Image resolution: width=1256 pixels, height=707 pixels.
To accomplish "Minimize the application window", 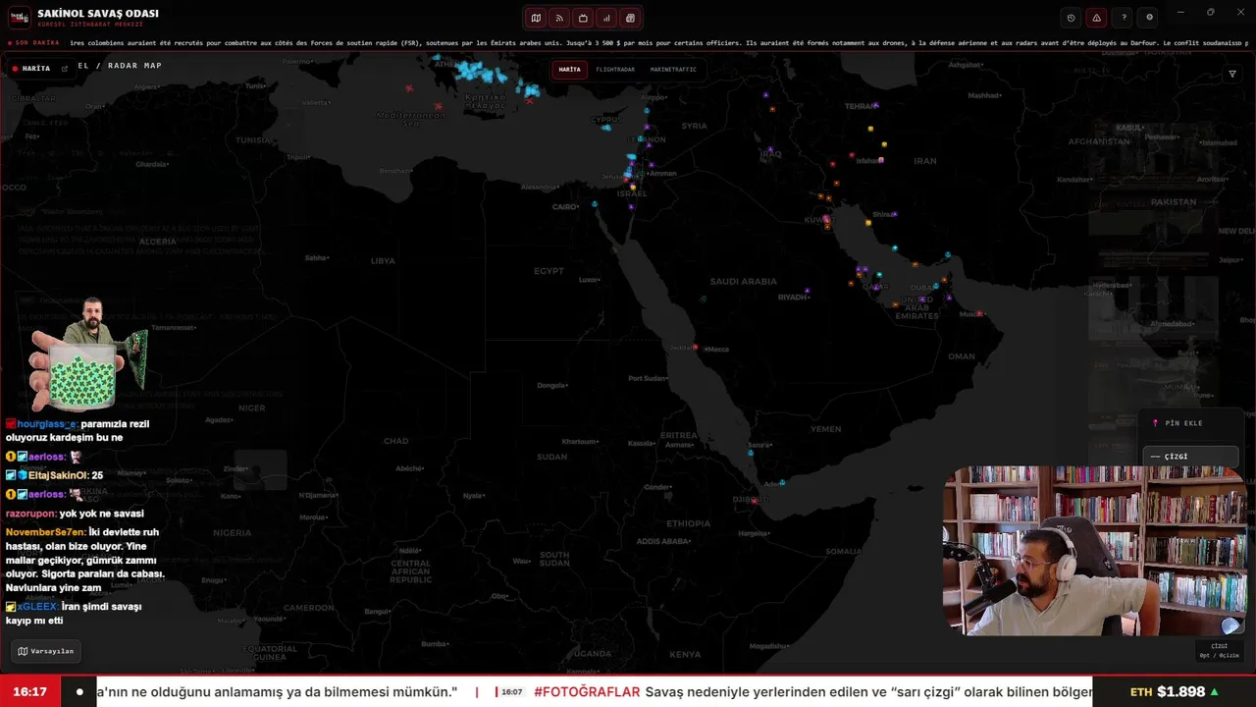I will tap(1180, 13).
